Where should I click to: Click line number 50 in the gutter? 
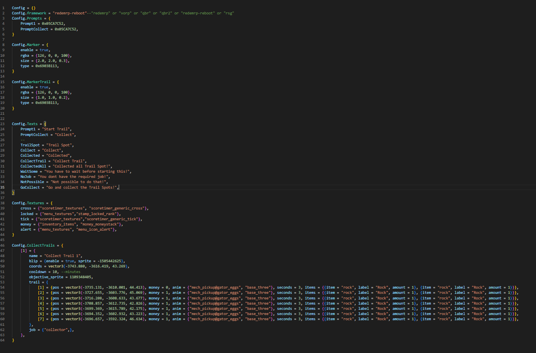coord(3,266)
